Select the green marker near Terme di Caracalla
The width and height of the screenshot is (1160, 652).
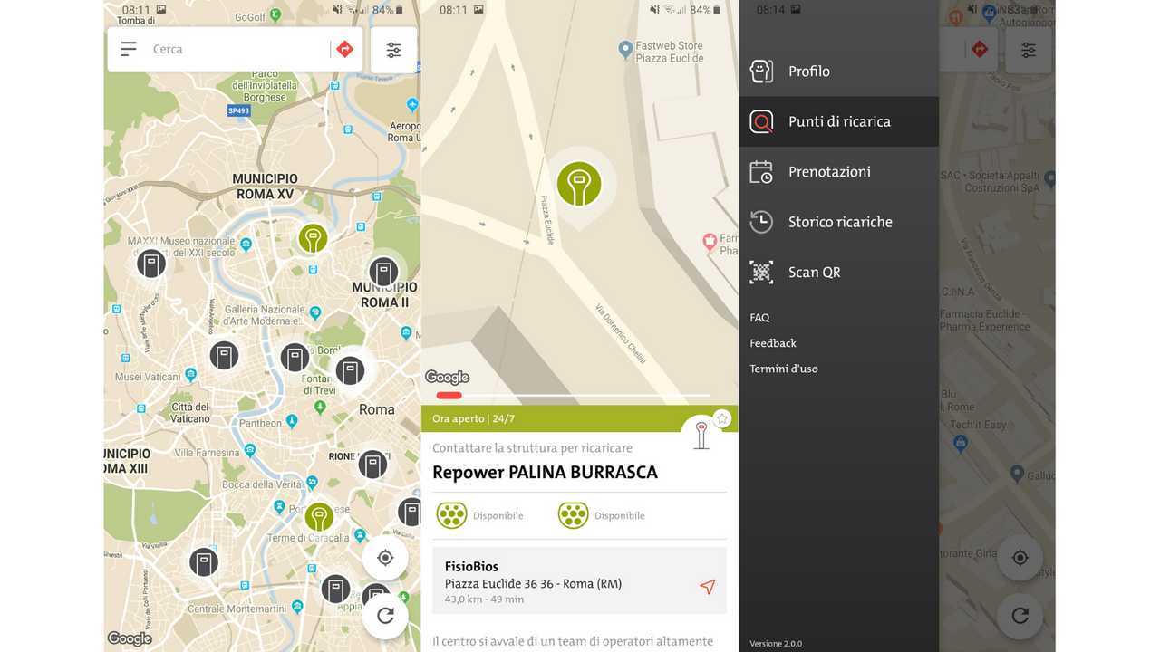(319, 517)
